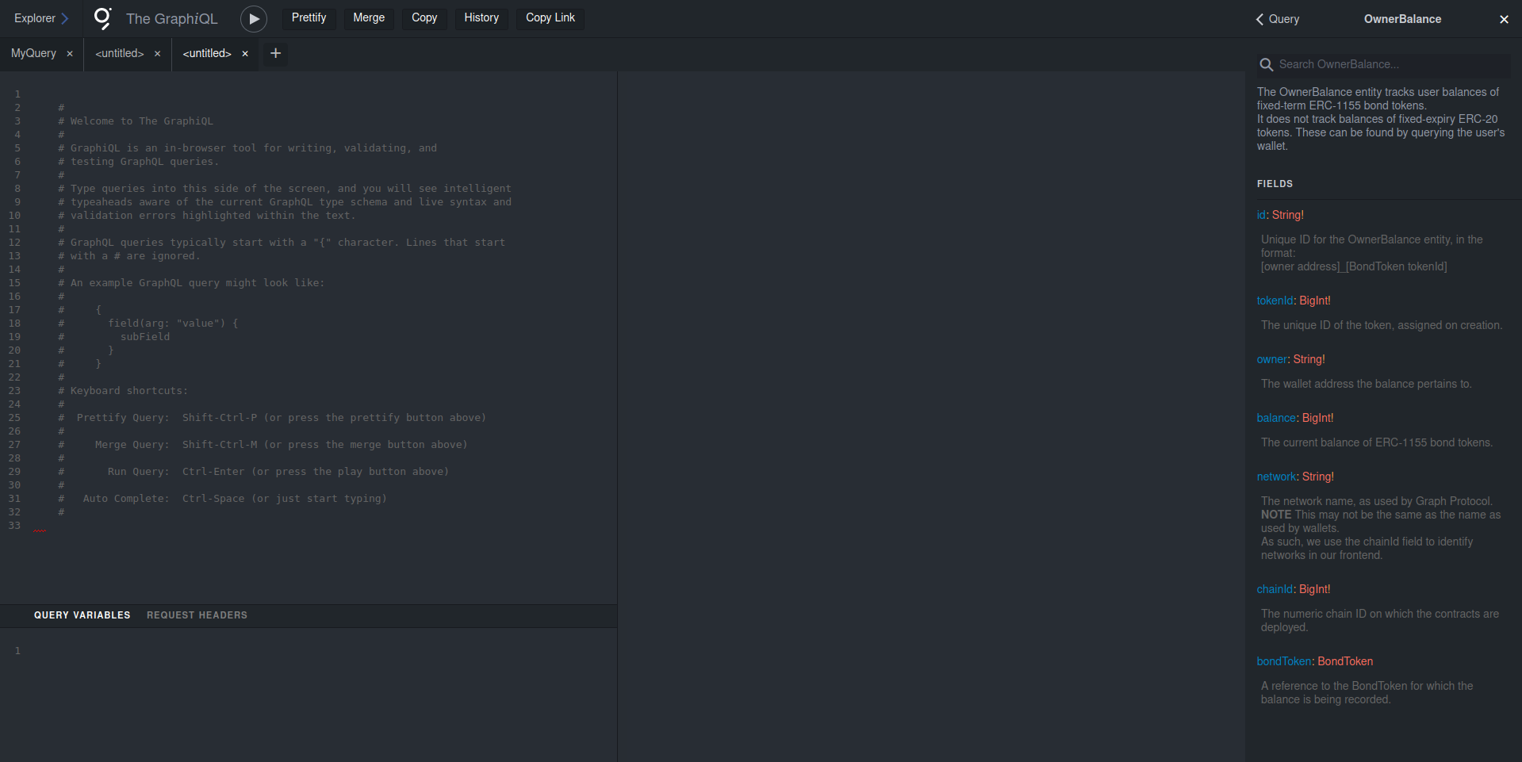Viewport: 1522px width, 762px height.
Task: Run the query with the play button
Action: 253,19
